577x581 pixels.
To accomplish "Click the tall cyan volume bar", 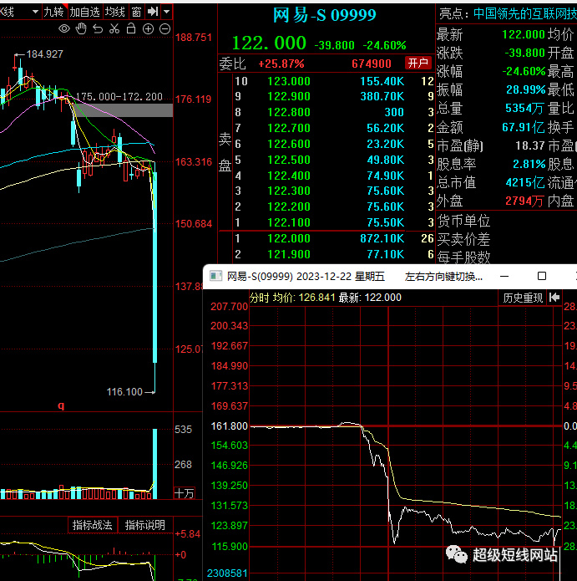I will click(154, 464).
